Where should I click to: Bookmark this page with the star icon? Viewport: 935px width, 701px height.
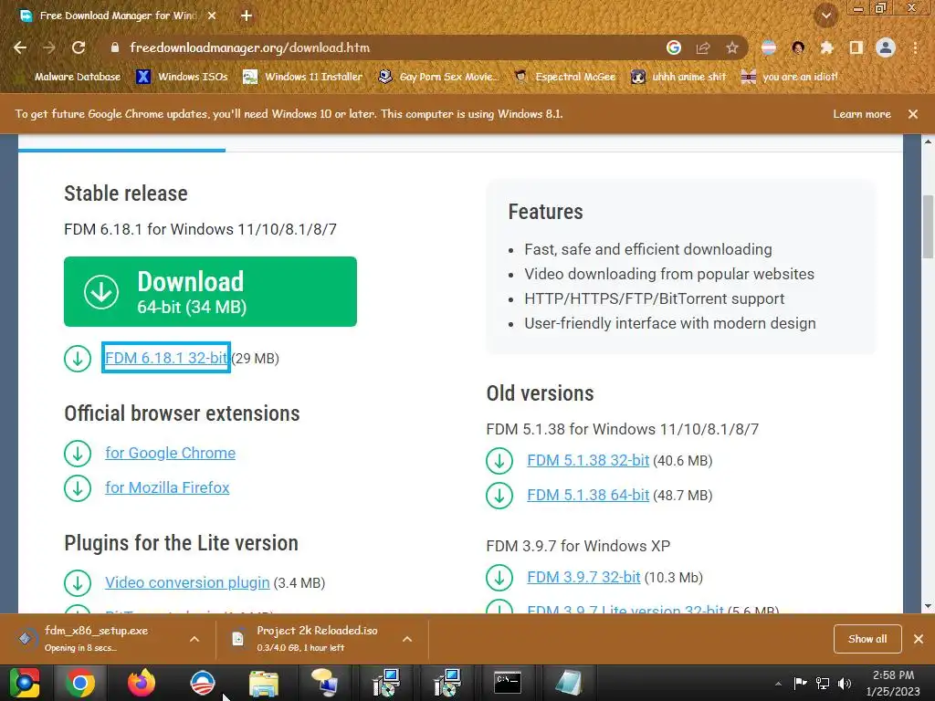(x=731, y=47)
